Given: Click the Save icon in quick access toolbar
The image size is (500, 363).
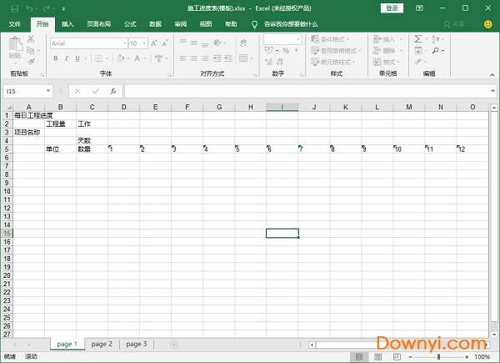Looking at the screenshot, I should click(14, 8).
